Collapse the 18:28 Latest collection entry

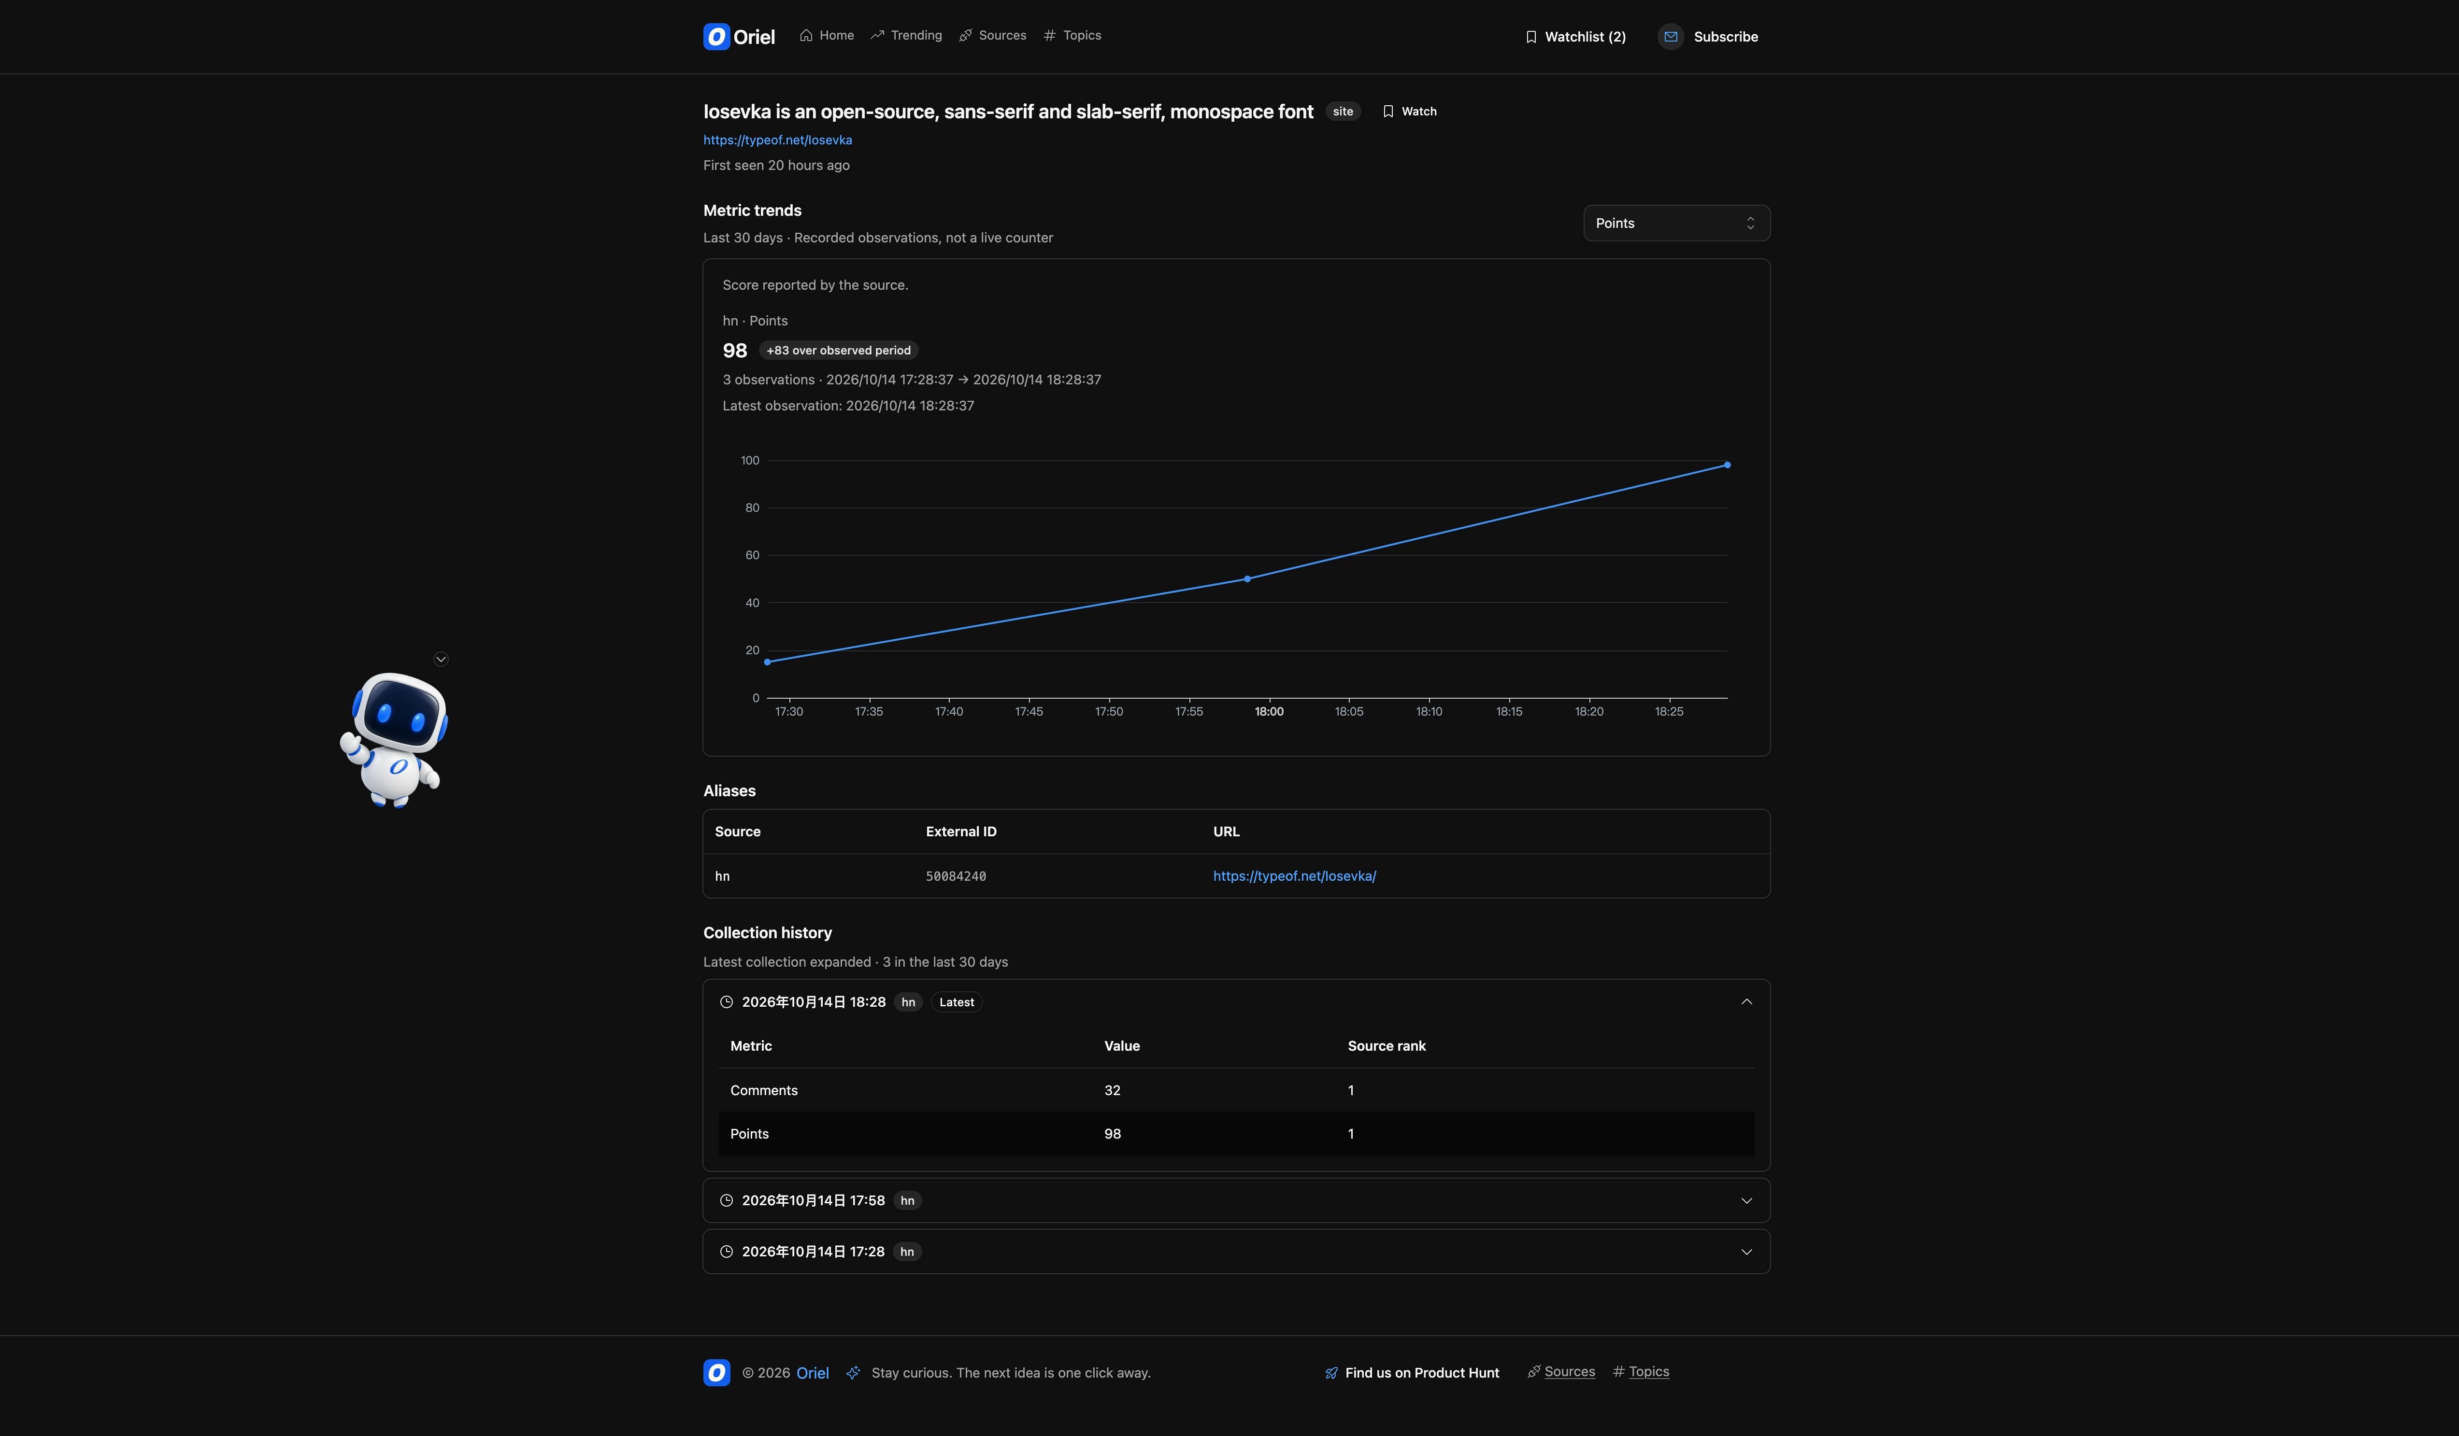pyautogui.click(x=1236, y=1002)
